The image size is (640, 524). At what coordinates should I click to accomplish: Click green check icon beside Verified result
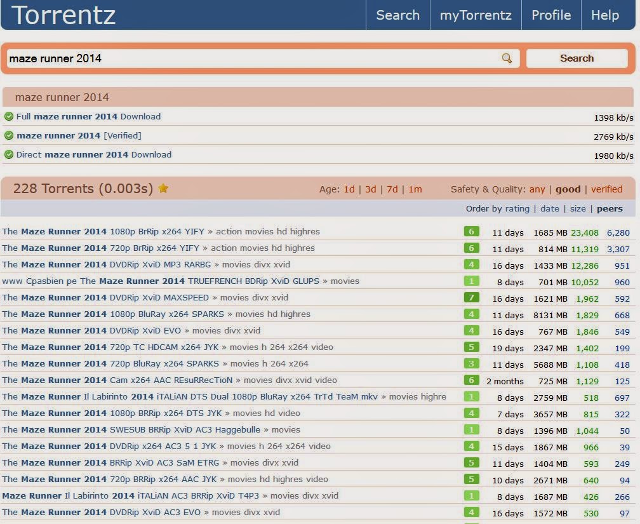[x=9, y=135]
